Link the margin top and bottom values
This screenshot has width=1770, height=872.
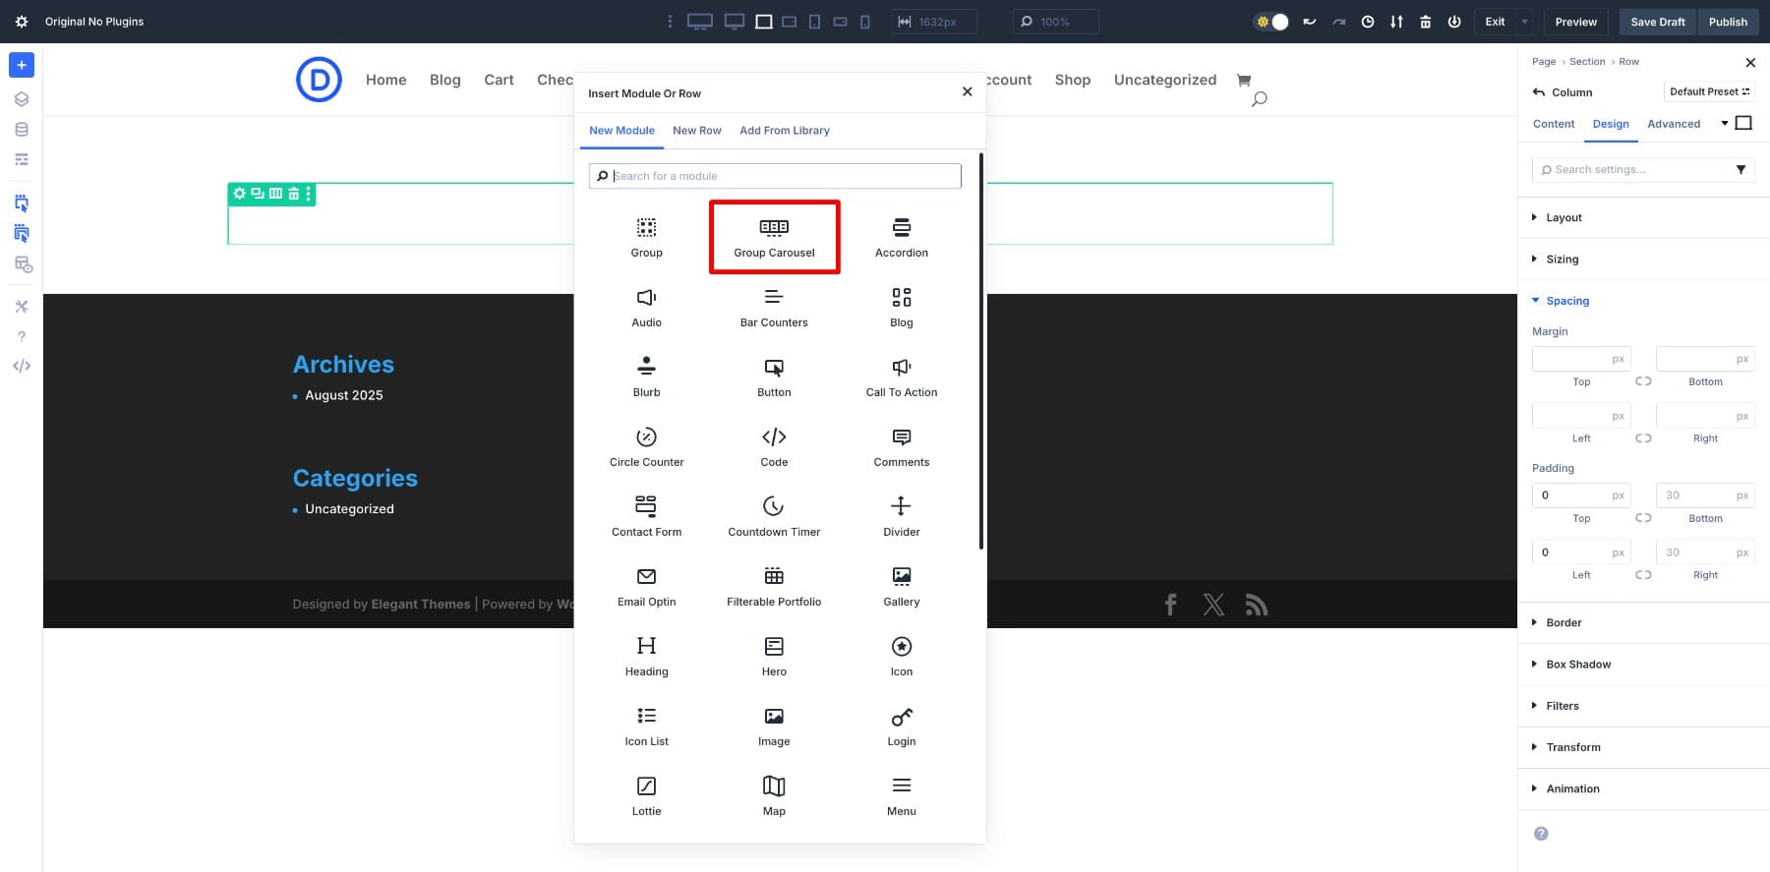click(x=1642, y=381)
